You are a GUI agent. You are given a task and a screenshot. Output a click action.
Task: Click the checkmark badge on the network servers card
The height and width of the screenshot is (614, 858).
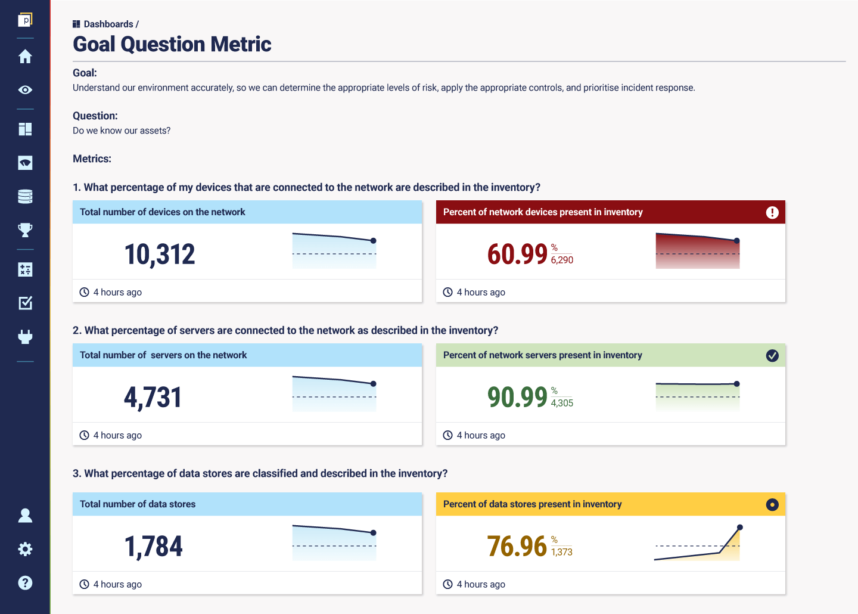tap(772, 355)
